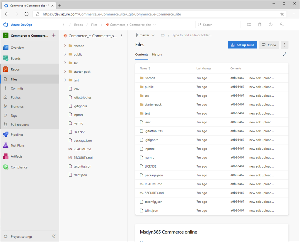Click the Clone button
300x242 pixels.
[269, 45]
